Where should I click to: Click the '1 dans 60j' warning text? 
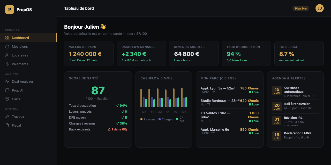[119, 129]
